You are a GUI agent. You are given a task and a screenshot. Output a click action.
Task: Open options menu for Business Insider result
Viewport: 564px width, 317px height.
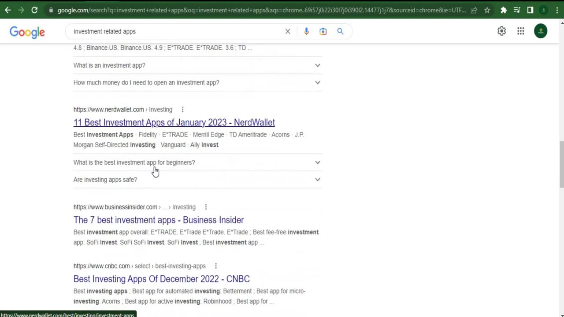coord(206,207)
